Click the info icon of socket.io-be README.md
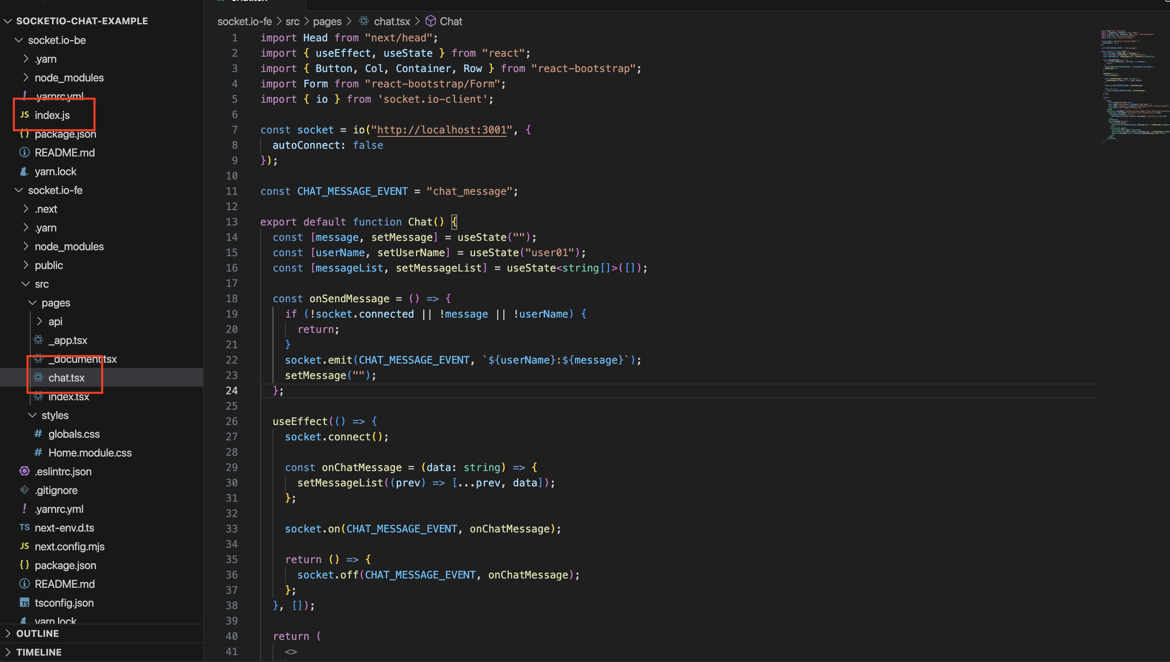This screenshot has width=1170, height=662. 25,152
